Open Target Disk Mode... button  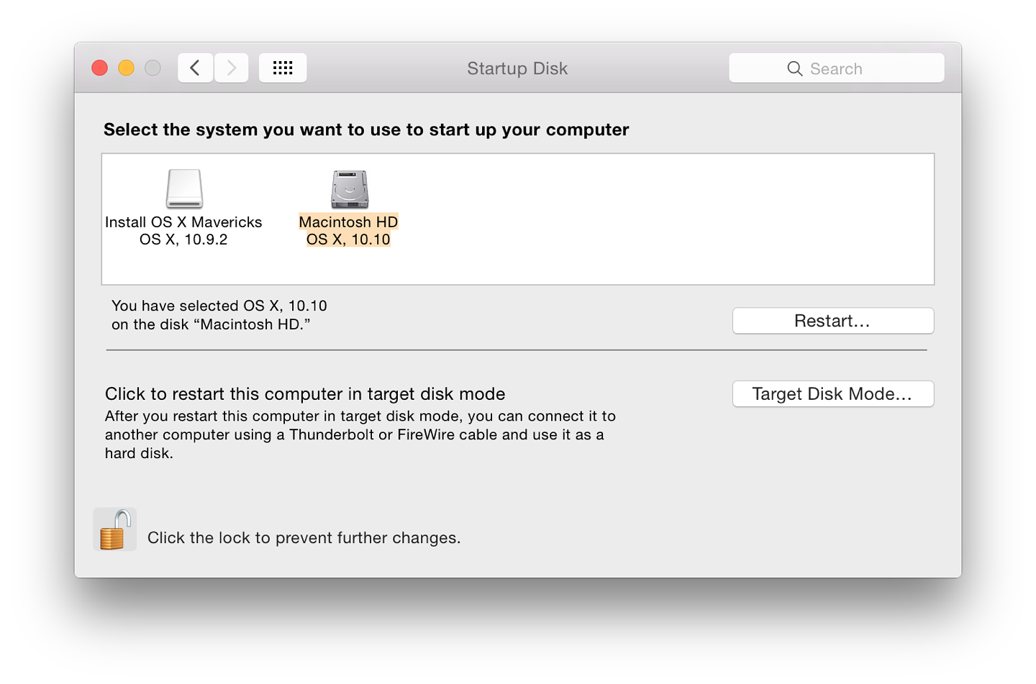click(833, 394)
